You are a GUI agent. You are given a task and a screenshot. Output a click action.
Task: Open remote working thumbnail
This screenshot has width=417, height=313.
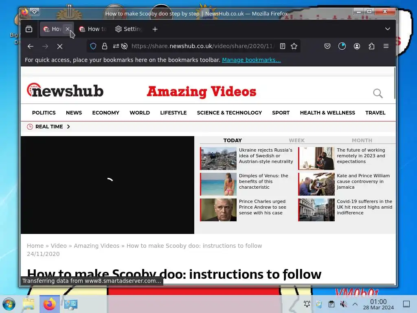[316, 159]
